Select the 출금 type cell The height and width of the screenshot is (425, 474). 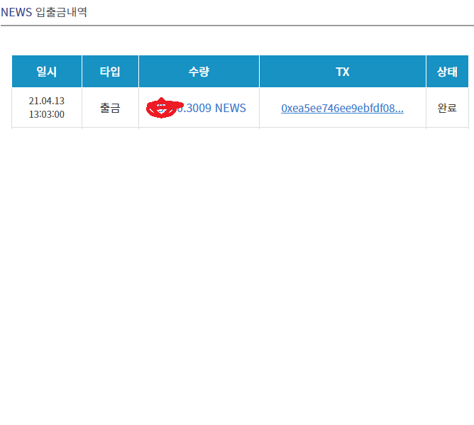[110, 108]
